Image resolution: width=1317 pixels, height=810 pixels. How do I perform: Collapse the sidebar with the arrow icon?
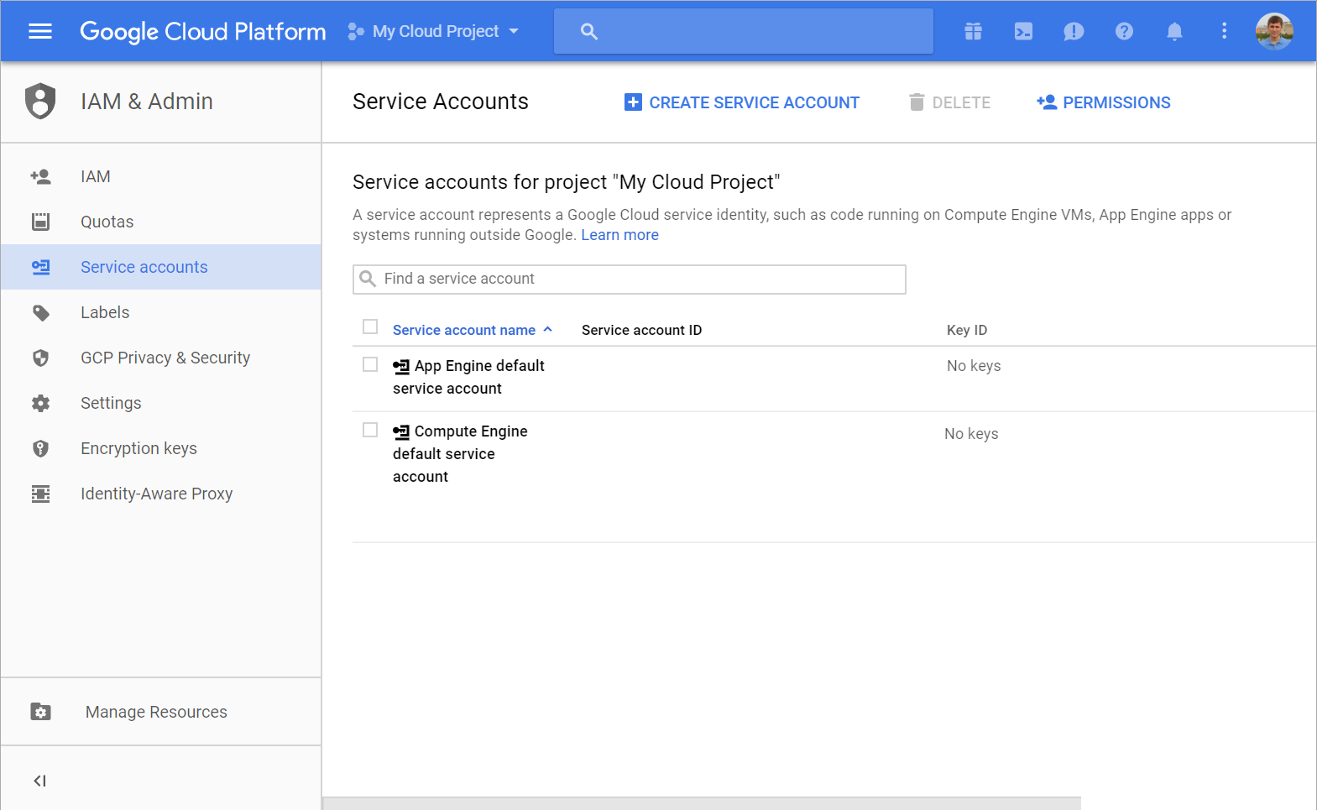[39, 781]
